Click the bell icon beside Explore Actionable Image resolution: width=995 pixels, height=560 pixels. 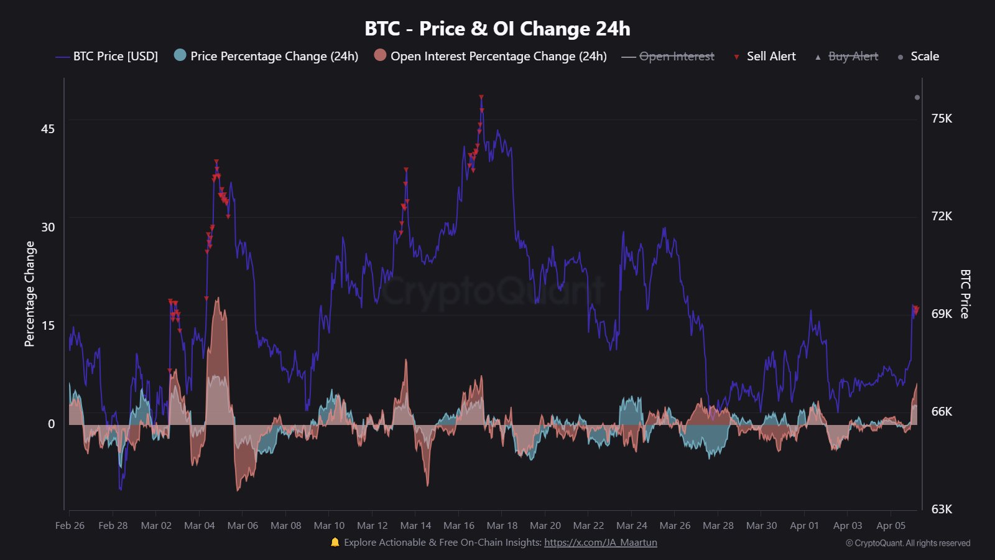335,542
